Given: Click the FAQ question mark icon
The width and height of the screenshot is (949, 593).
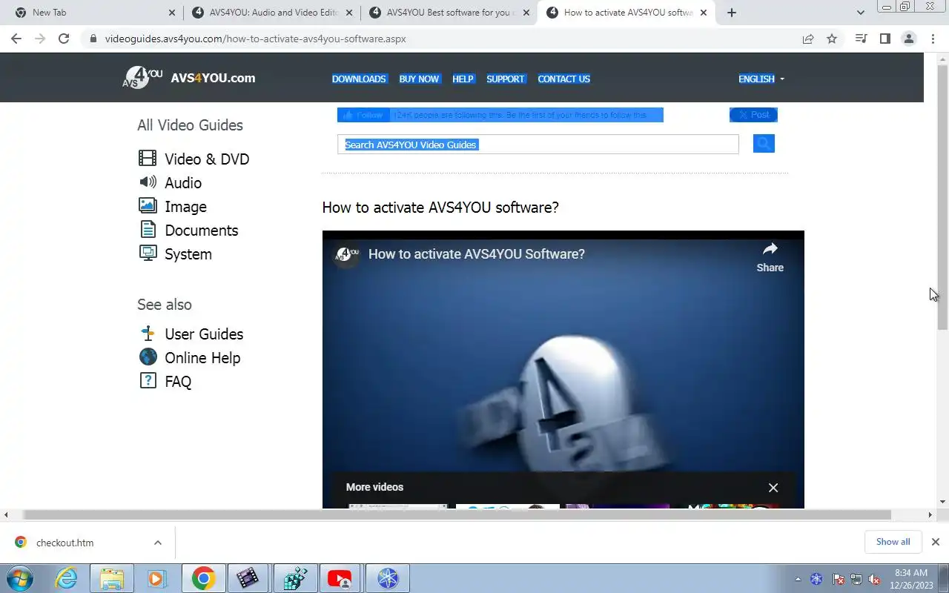Looking at the screenshot, I should [x=148, y=380].
